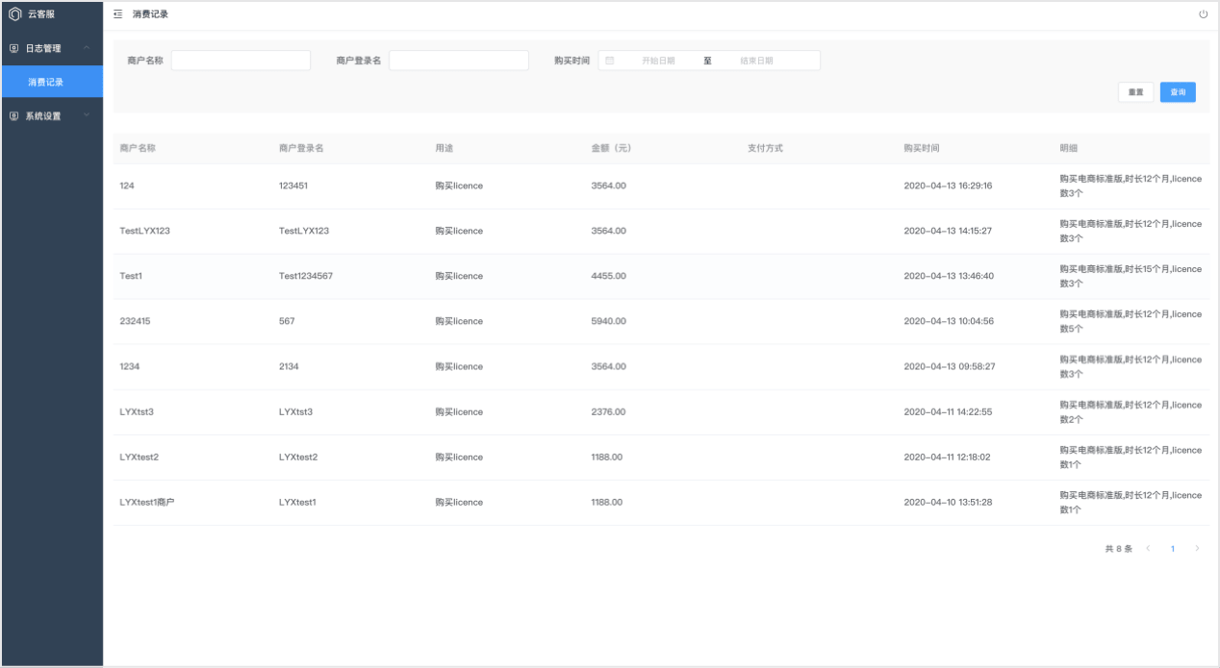1220x668 pixels.
Task: Expand the 系统设置 menu chevron
Action: point(87,116)
